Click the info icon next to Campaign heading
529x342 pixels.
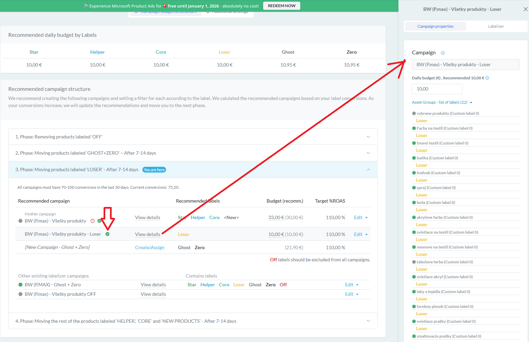443,53
